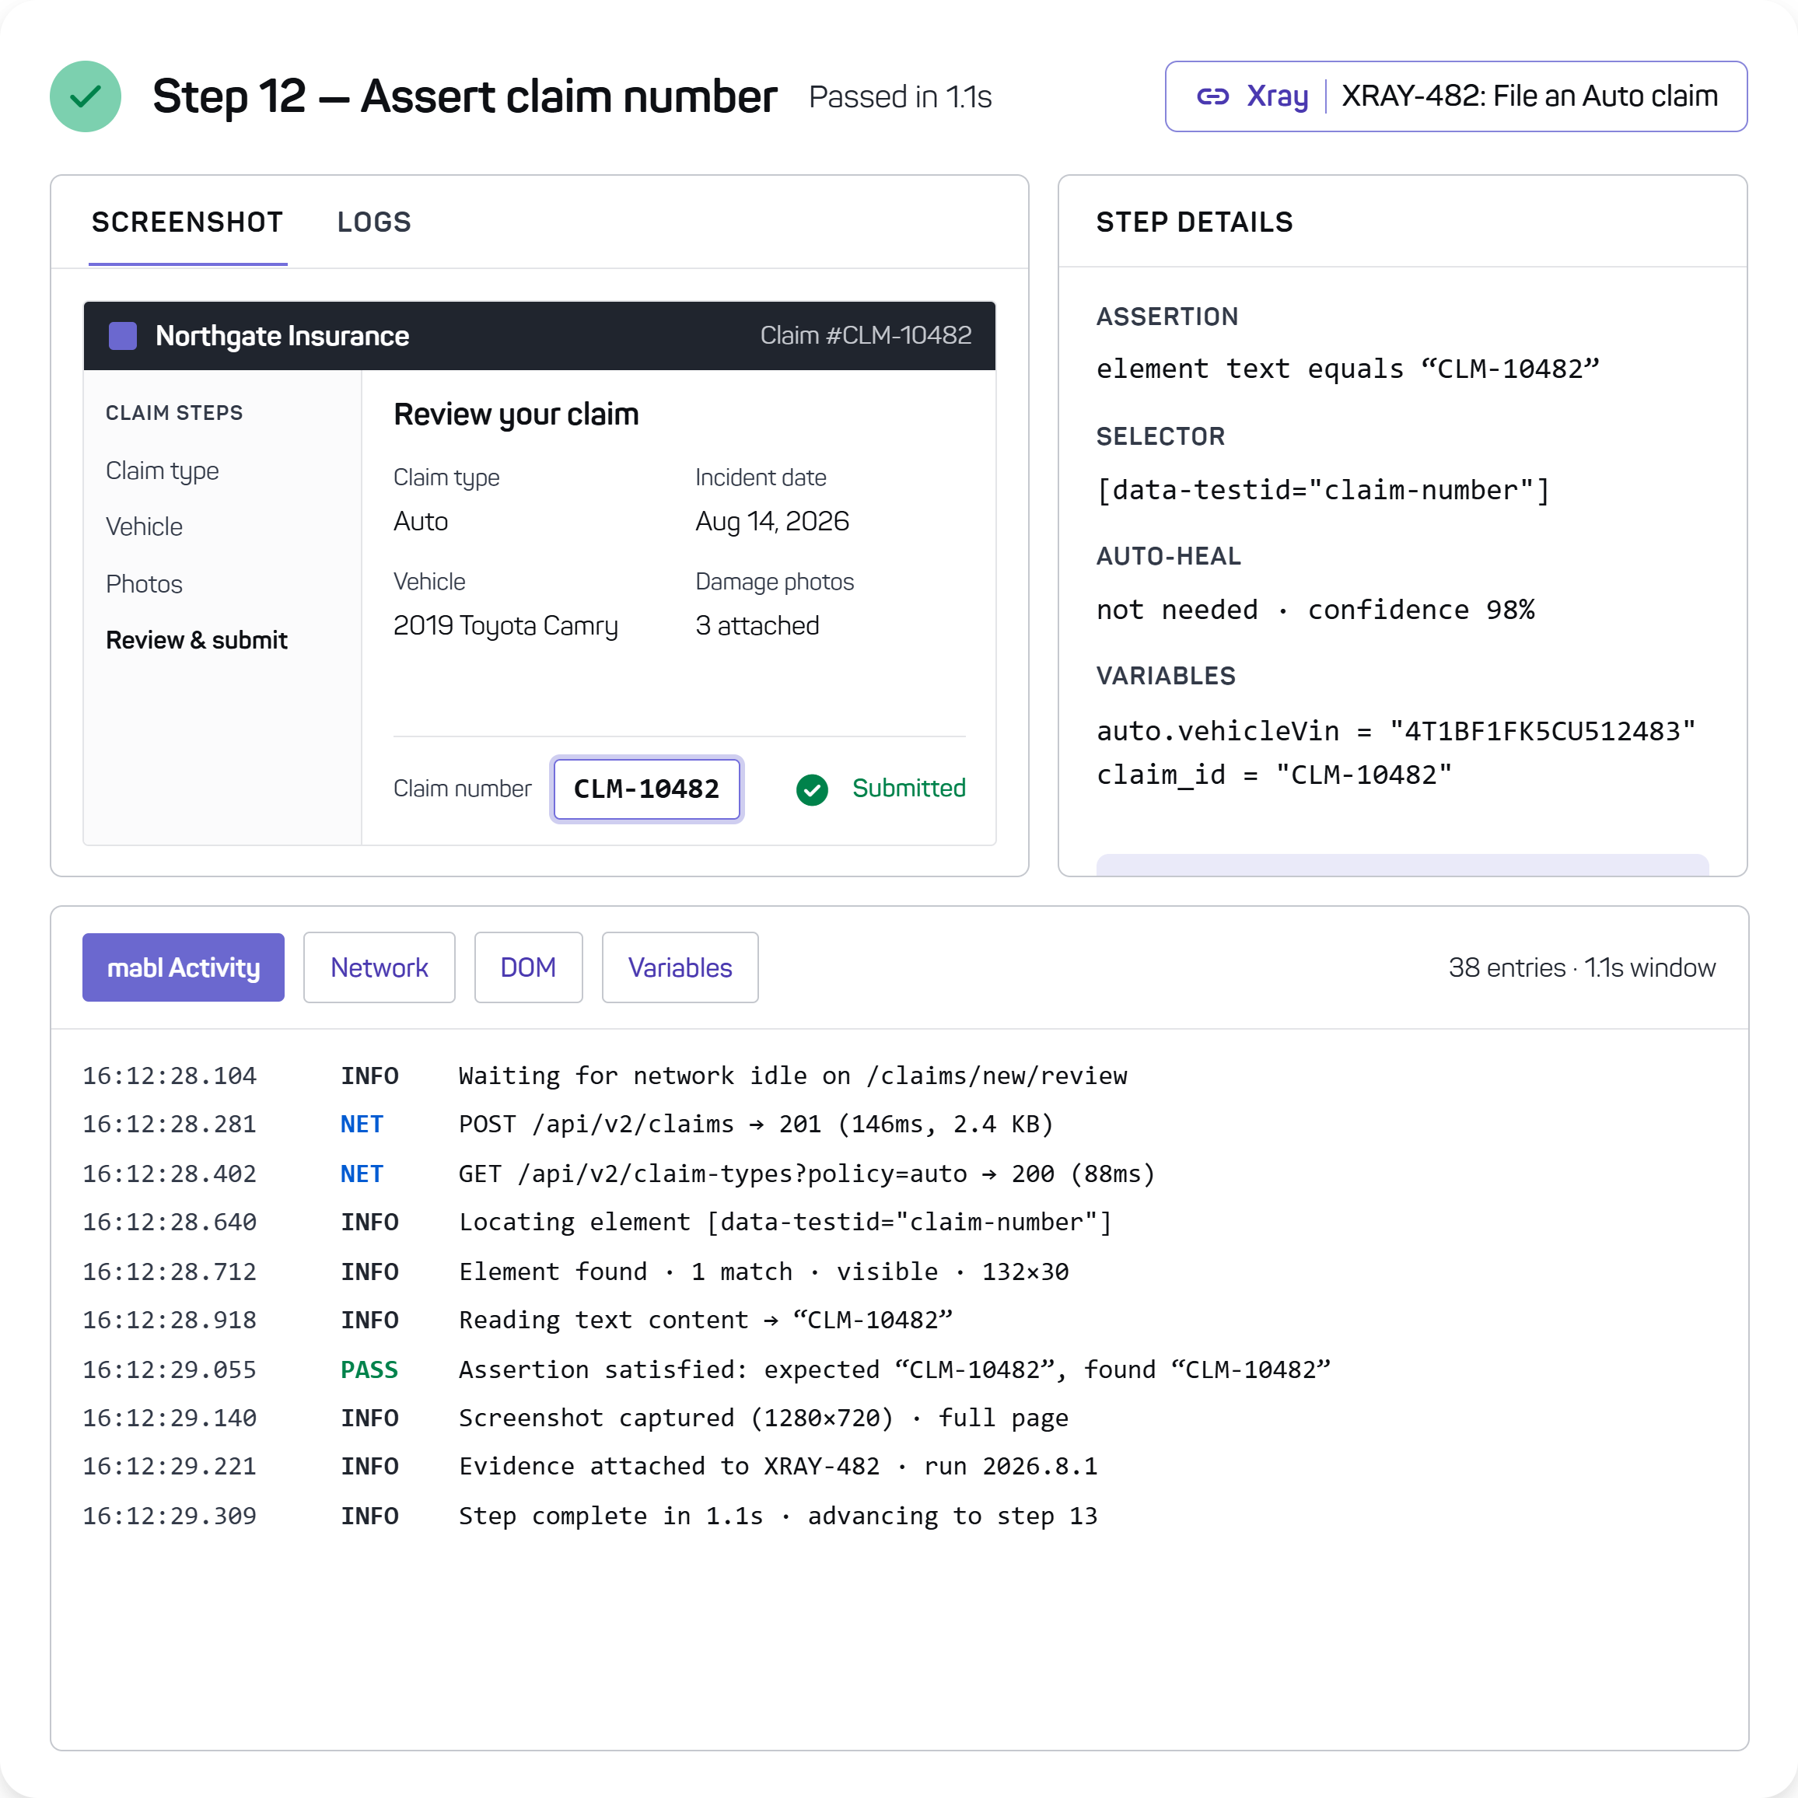Select the Photos step in claim steps
Image resolution: width=1798 pixels, height=1798 pixels.
point(144,585)
